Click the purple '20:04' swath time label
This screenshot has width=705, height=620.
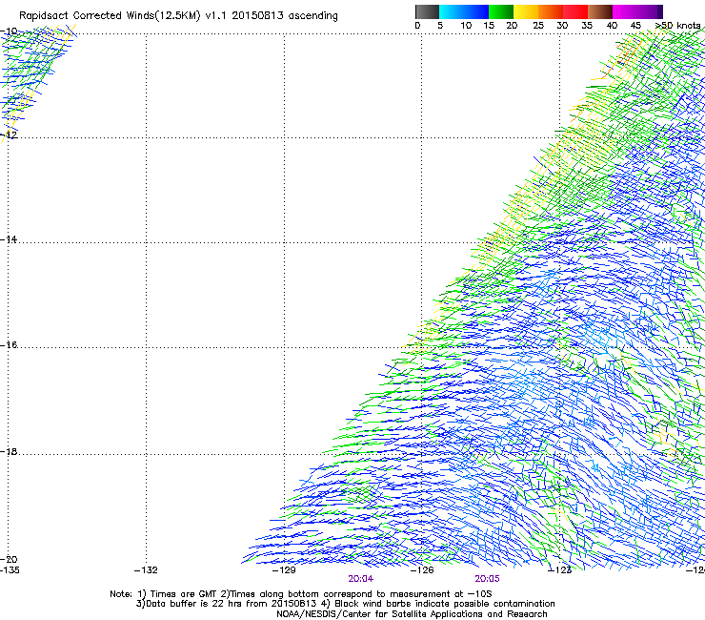360,579
